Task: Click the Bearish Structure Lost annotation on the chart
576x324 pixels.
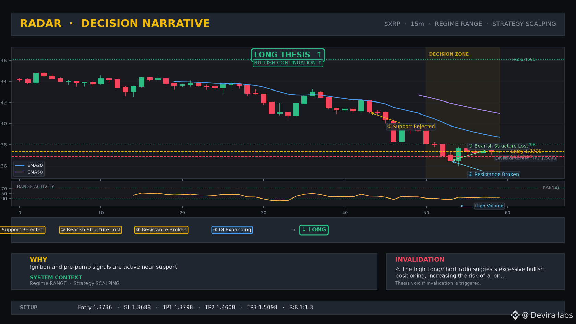Action: tap(498, 146)
